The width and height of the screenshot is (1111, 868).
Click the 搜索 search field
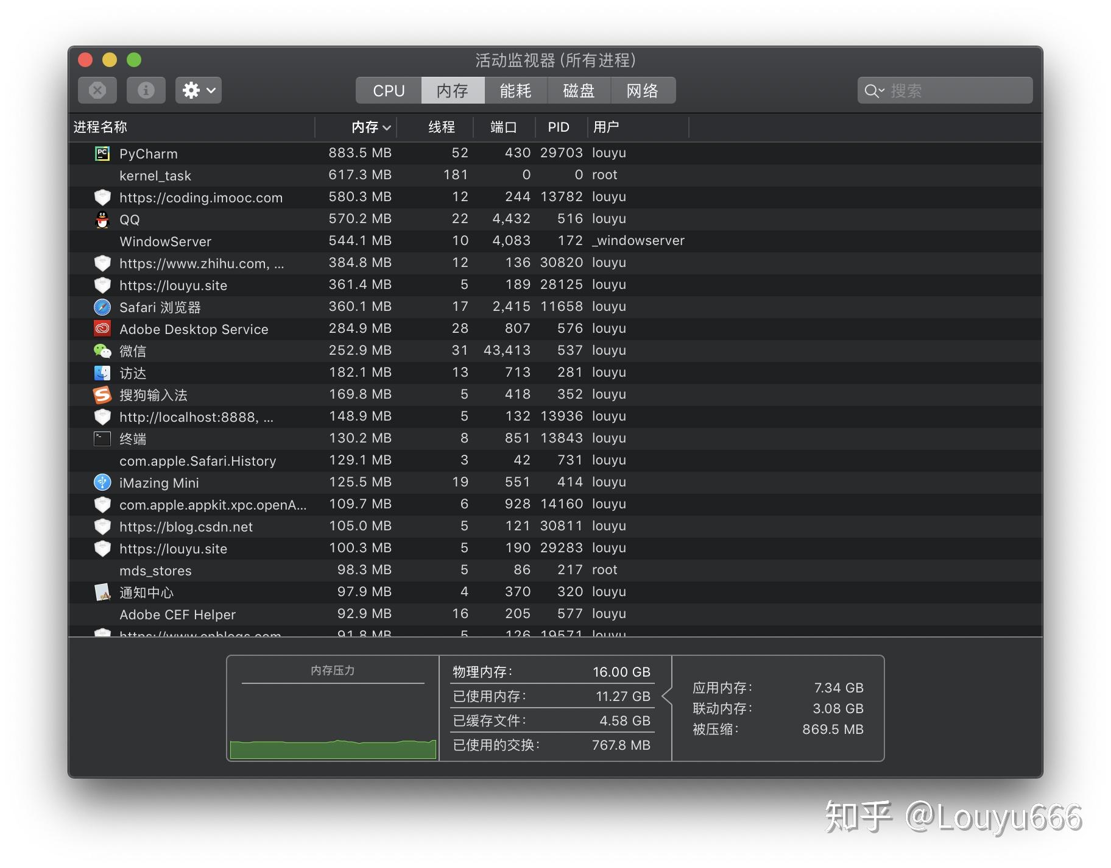click(x=945, y=90)
